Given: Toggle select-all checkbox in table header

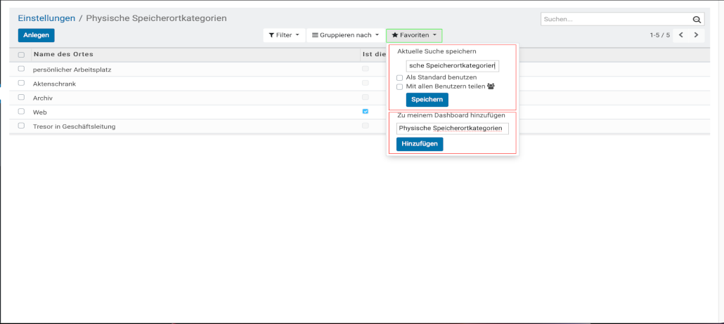Looking at the screenshot, I should point(21,55).
